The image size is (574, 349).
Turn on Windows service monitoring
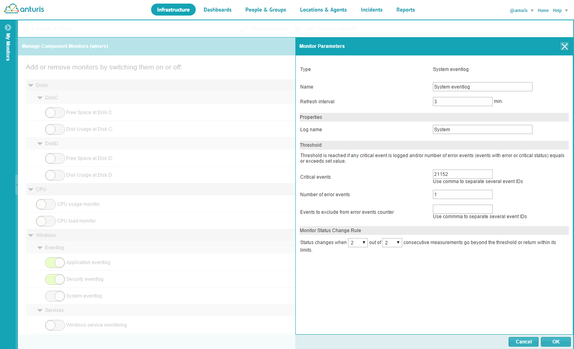pos(55,325)
